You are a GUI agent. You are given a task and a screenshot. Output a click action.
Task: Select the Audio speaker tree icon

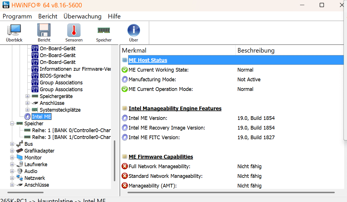(20, 171)
